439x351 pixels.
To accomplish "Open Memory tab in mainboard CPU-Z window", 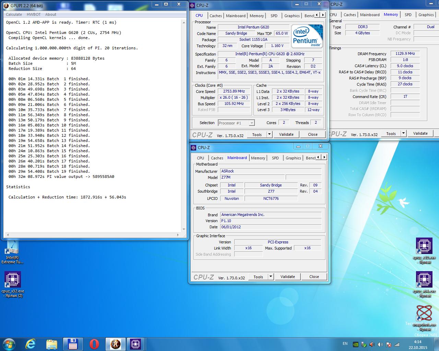I will (258, 158).
